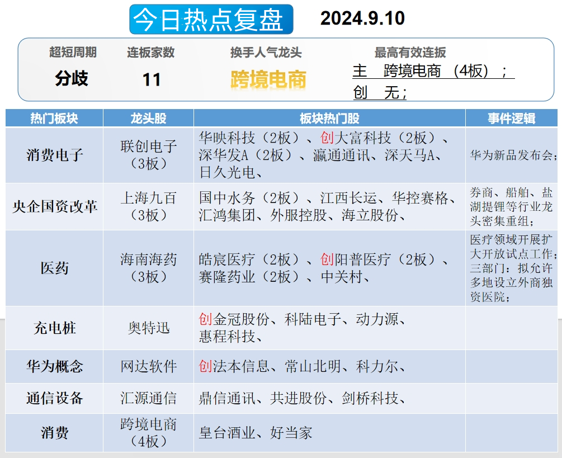
Task: Click 剑桥科技 stock name
Action: pyautogui.click(x=370, y=398)
